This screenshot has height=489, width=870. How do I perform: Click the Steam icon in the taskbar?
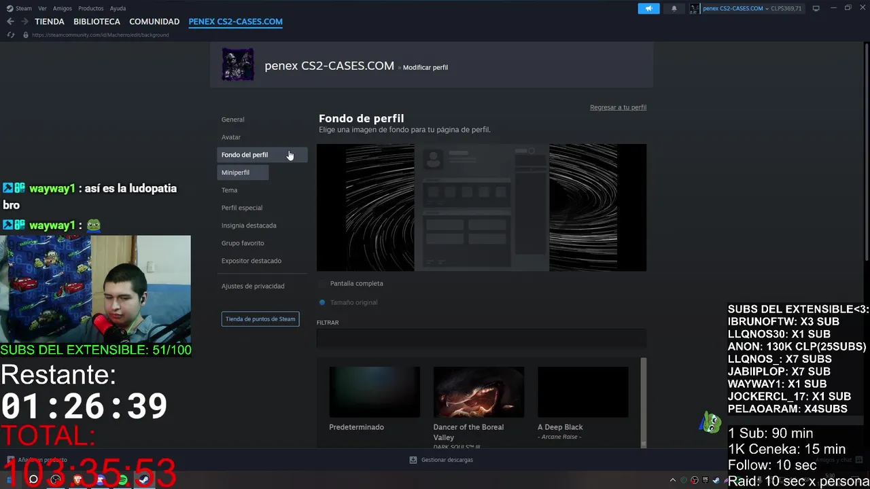pyautogui.click(x=143, y=479)
